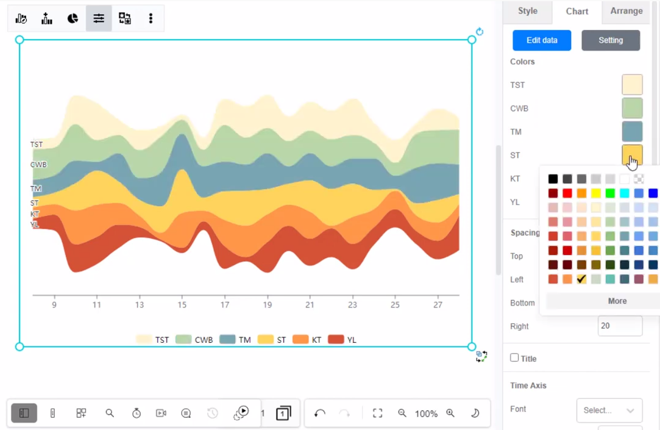
Task: Click the presenter play icon near the page counter
Action: pyautogui.click(x=241, y=413)
